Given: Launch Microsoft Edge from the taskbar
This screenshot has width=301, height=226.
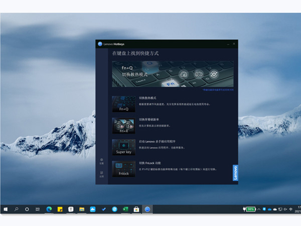Looking at the screenshot, I should coord(49,209).
